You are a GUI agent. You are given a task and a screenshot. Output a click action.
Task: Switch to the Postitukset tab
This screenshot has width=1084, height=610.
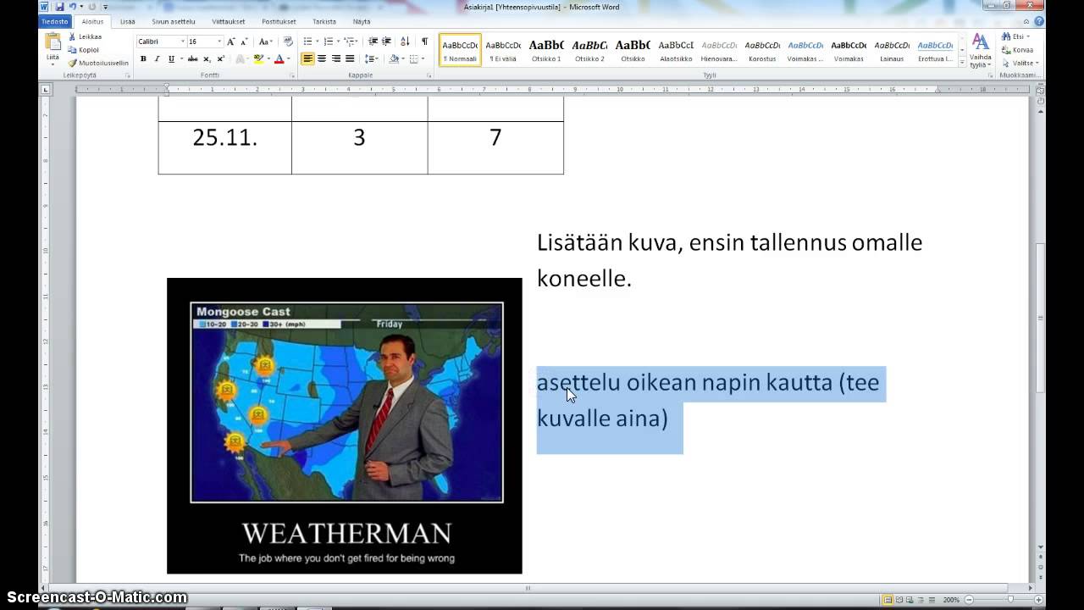click(279, 21)
